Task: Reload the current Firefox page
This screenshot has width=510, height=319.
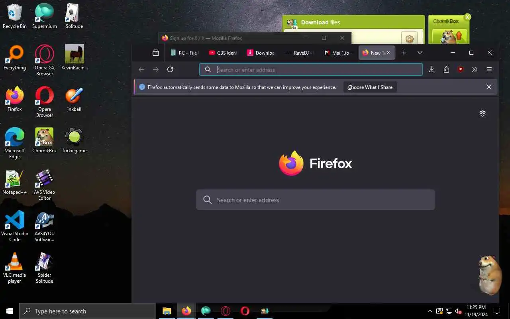Action: click(170, 69)
